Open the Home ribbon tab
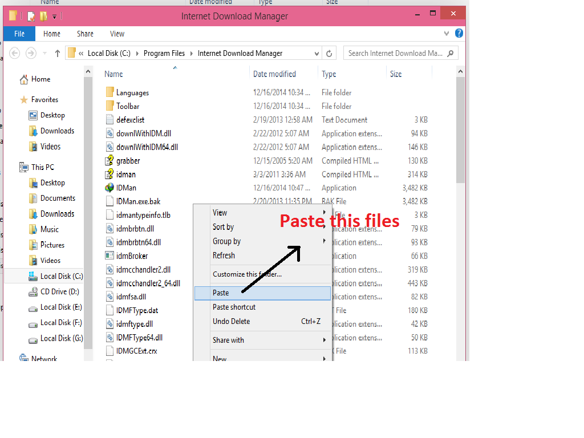Viewport: 584px width, 438px height. (52, 34)
